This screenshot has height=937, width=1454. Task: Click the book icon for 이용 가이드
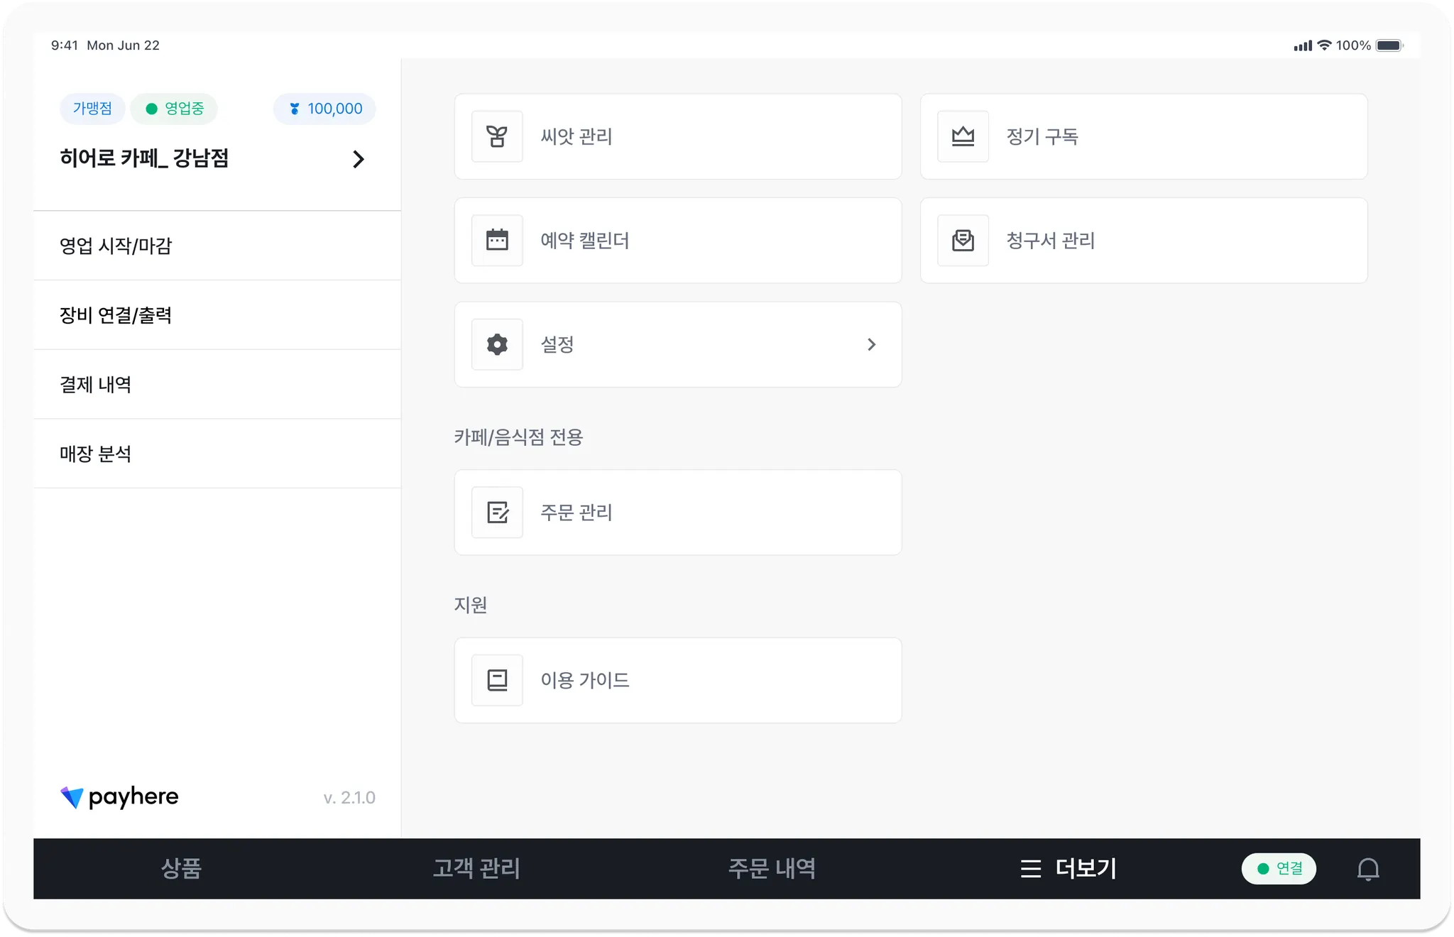(497, 680)
